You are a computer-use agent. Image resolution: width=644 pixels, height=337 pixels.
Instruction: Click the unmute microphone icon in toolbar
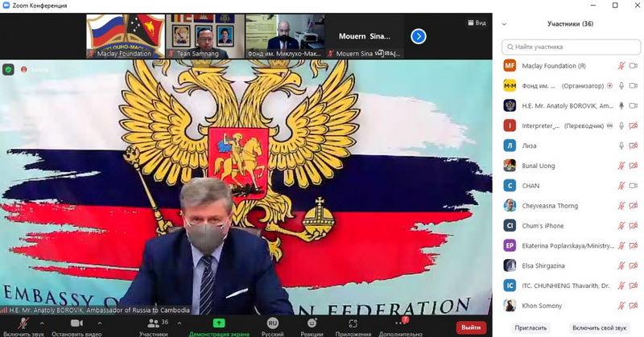click(23, 323)
